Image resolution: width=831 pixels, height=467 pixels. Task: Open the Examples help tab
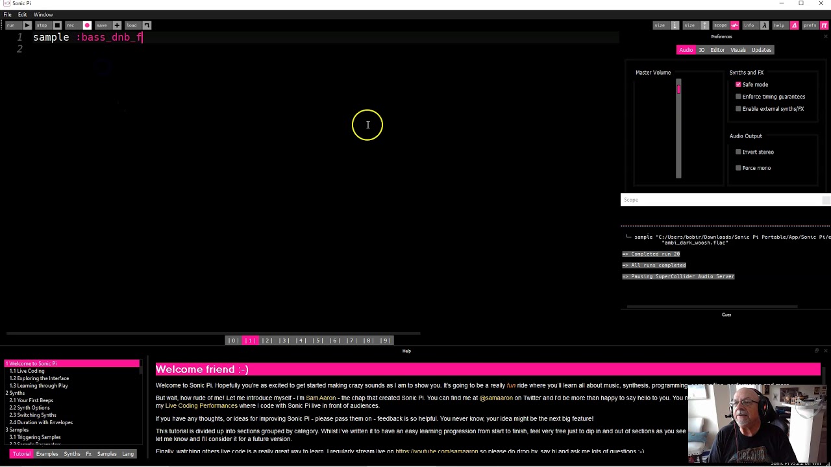tap(47, 454)
